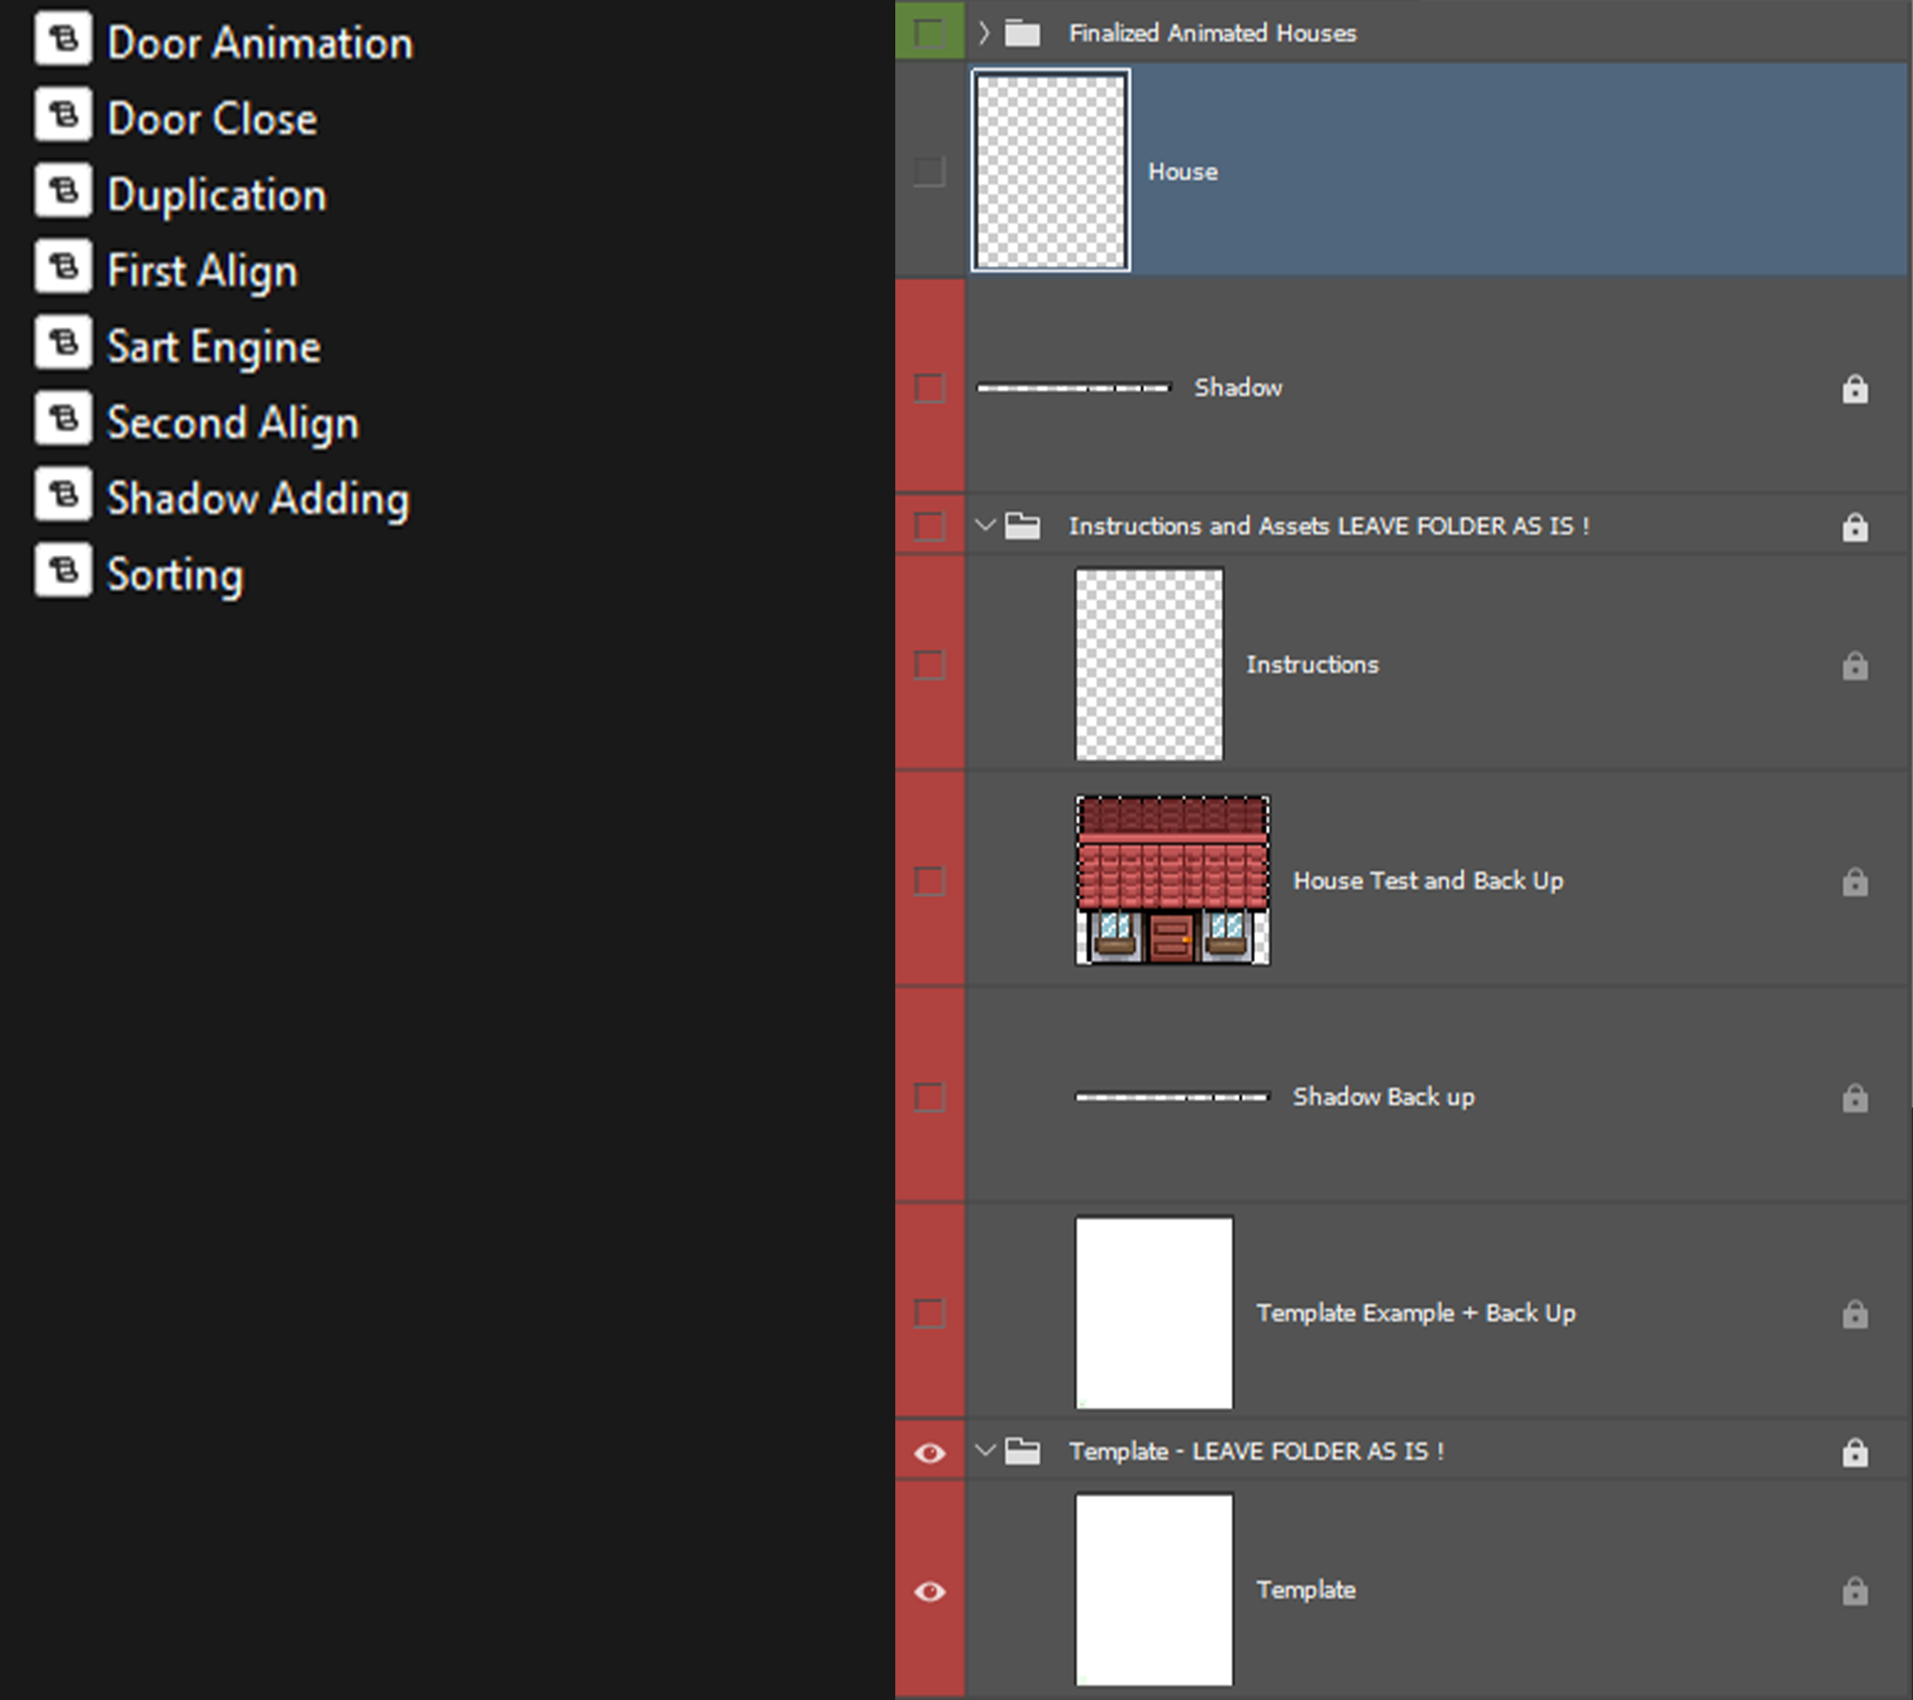Click the Template folder lock icon
1913x1700 pixels.
[x=1854, y=1452]
